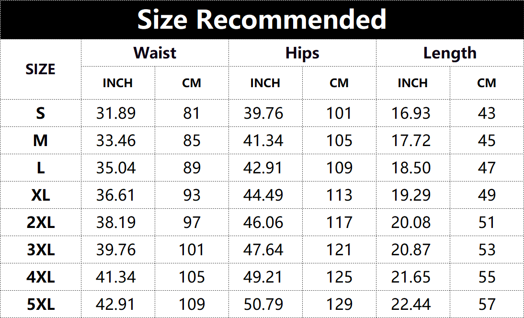Click the 44.49 hips inch cell
The height and width of the screenshot is (318, 524).
point(263,195)
